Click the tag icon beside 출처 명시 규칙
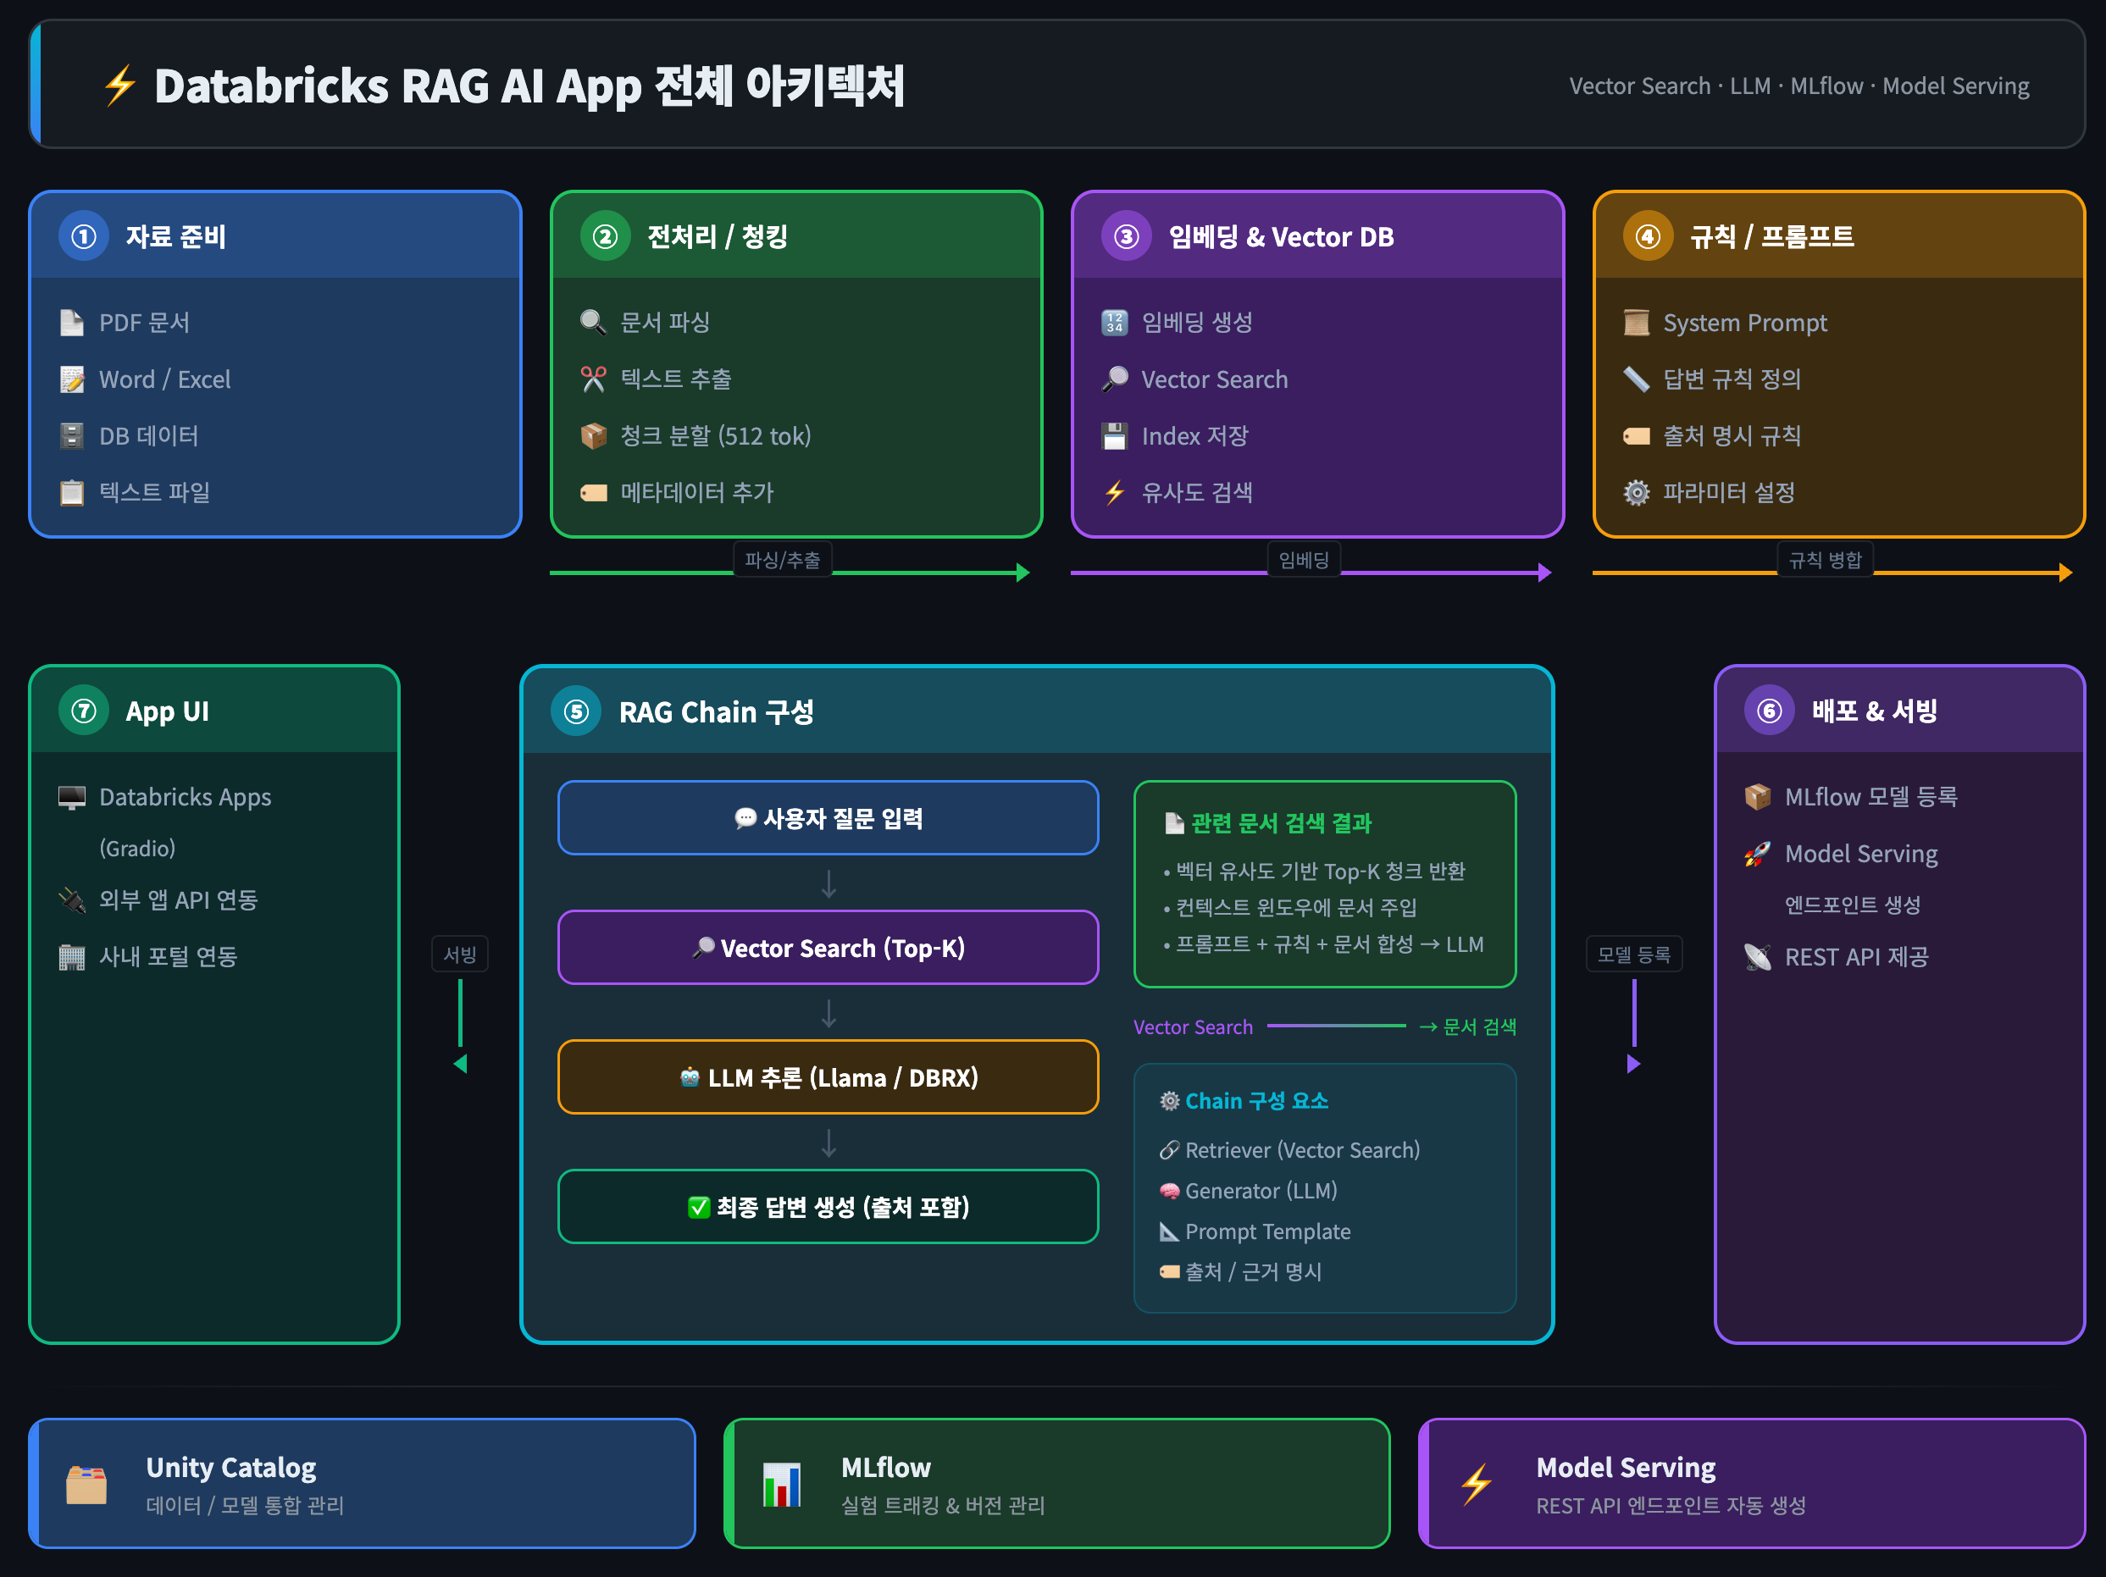The height and width of the screenshot is (1577, 2106). point(1636,436)
